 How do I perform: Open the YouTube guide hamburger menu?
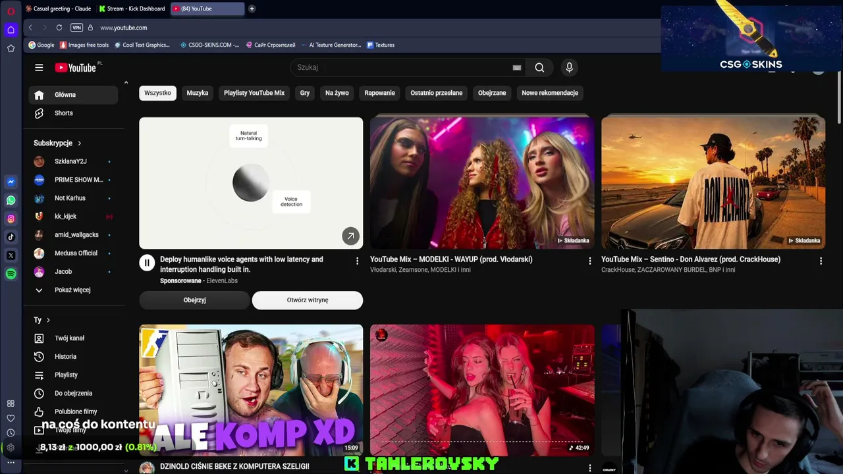click(39, 67)
